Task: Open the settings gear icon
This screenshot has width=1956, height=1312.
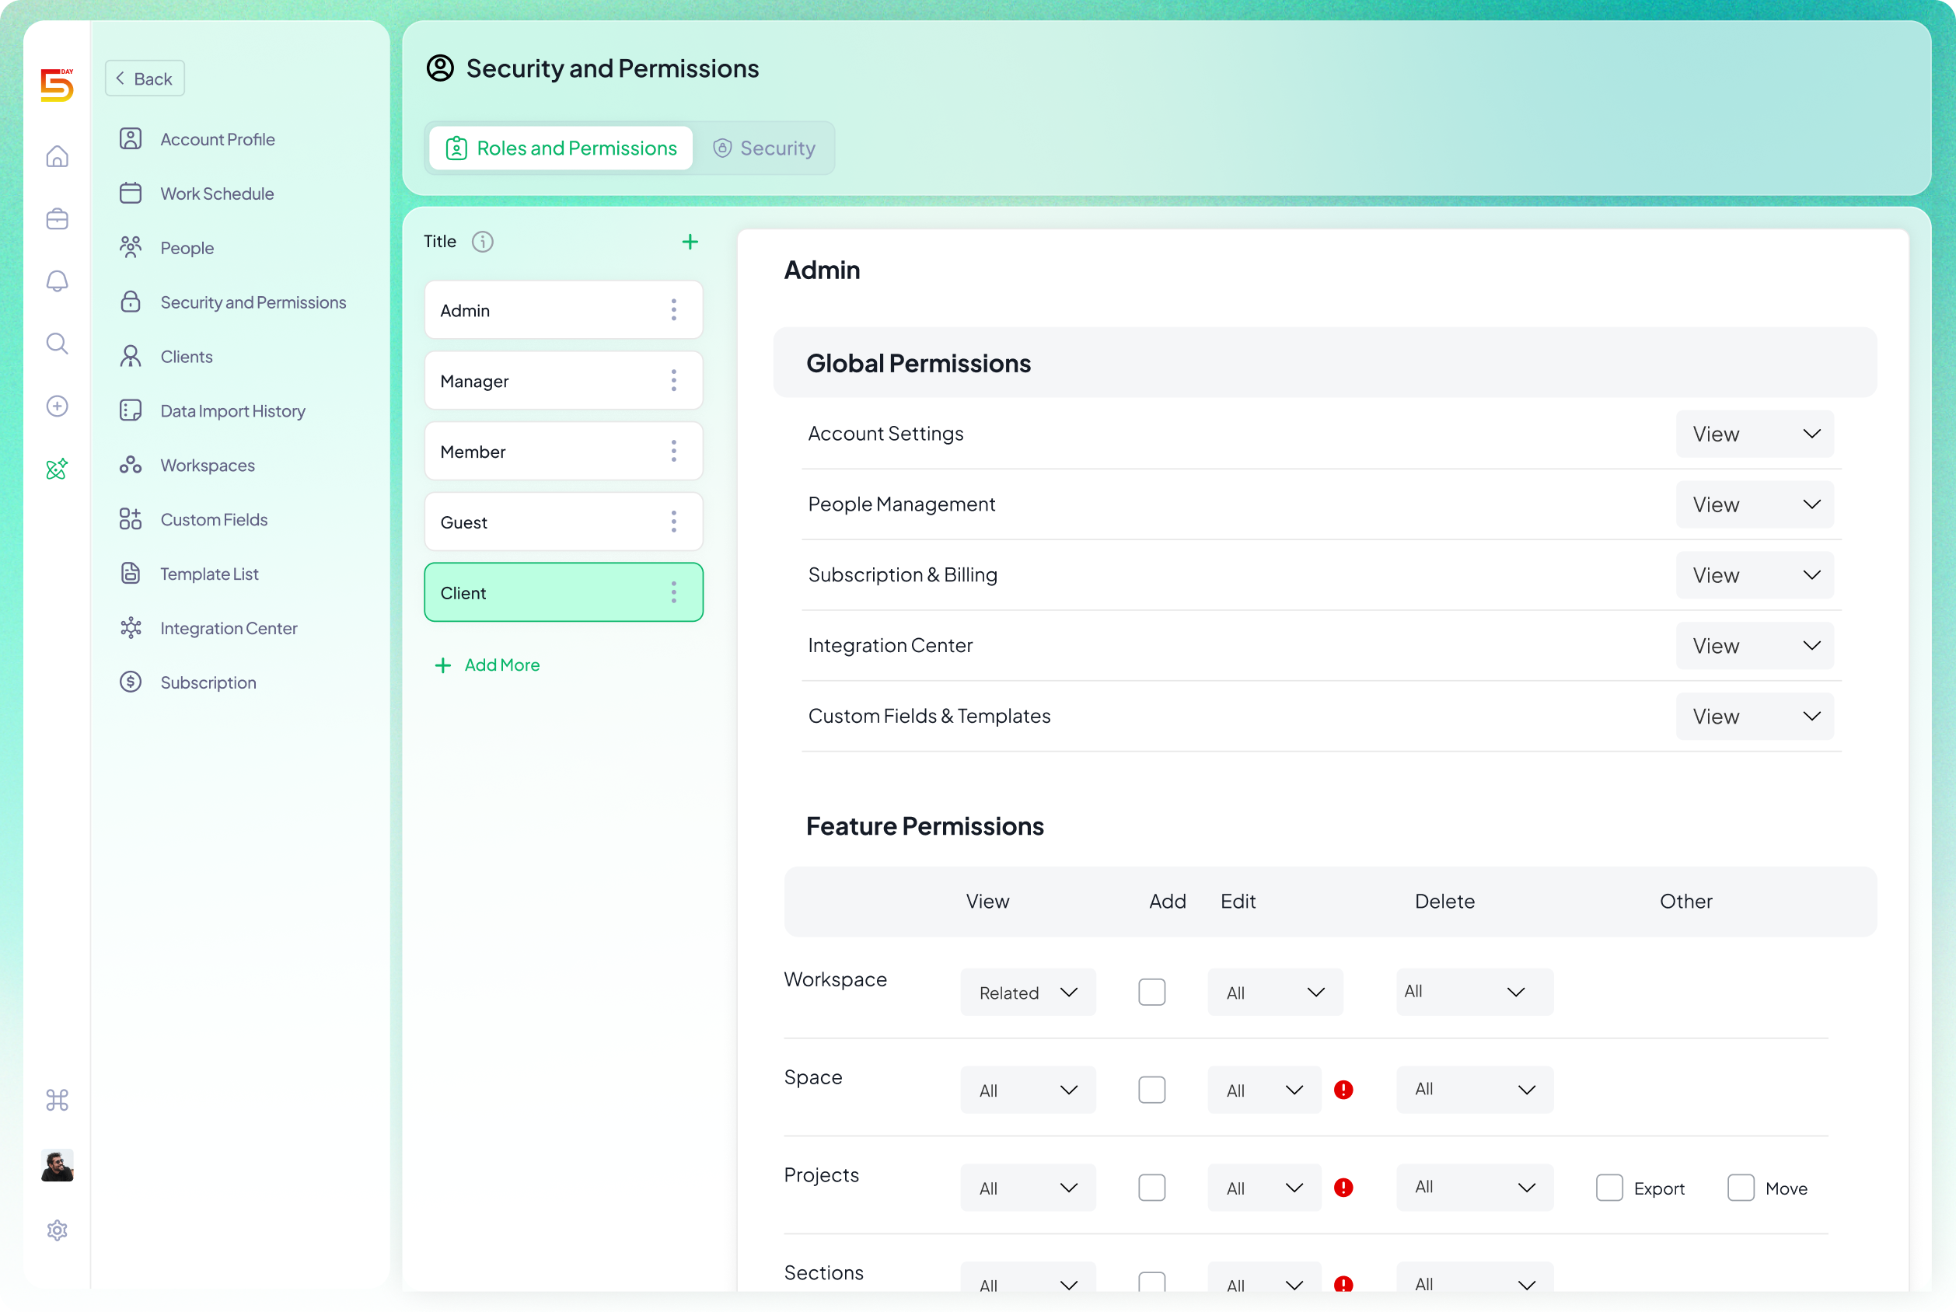Action: pos(57,1230)
